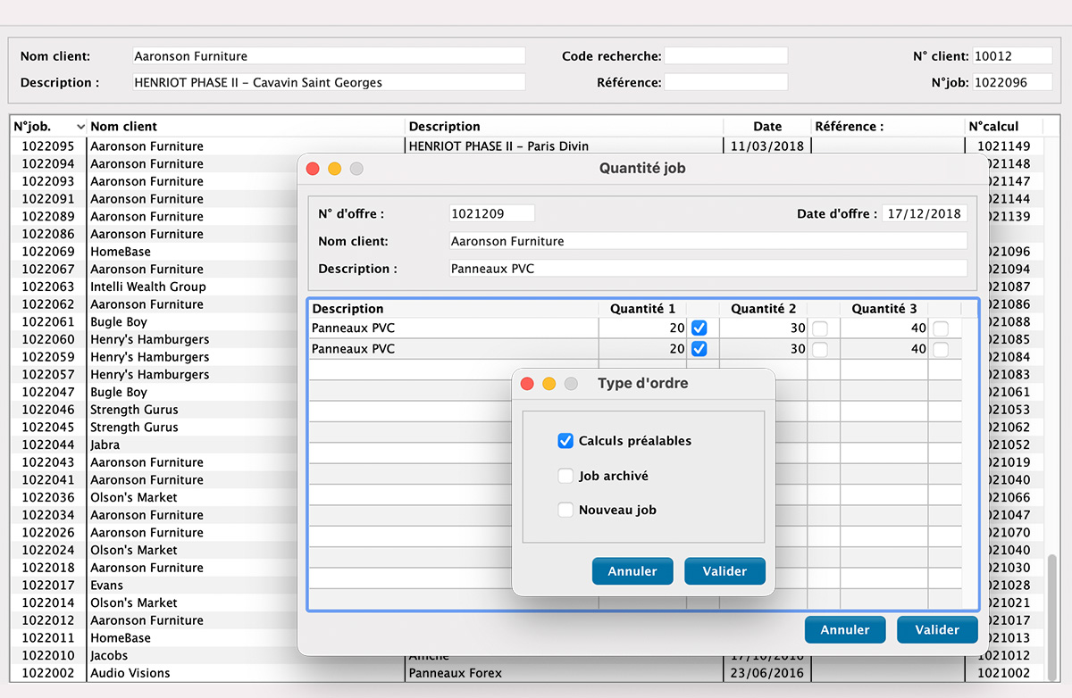
Task: Close the Type d'ordre dialog window
Action: pyautogui.click(x=527, y=384)
